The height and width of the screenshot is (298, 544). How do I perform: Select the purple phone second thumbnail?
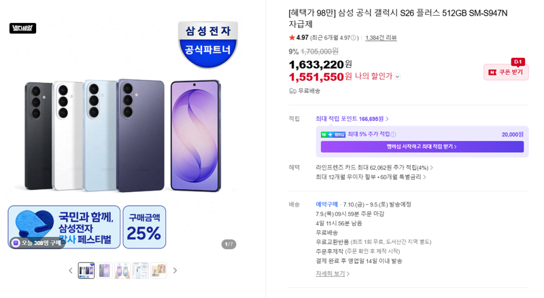click(105, 271)
